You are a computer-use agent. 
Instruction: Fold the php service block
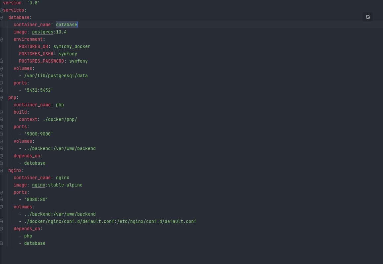pyautogui.click(x=1, y=97)
